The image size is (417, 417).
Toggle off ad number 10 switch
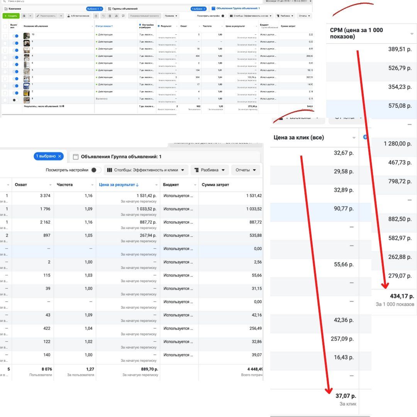[15, 36]
